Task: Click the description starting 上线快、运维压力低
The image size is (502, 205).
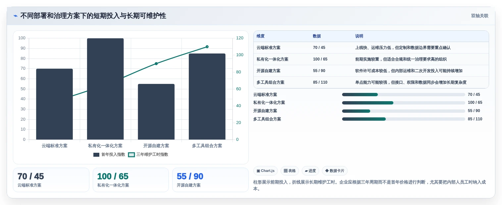Action: (403, 48)
